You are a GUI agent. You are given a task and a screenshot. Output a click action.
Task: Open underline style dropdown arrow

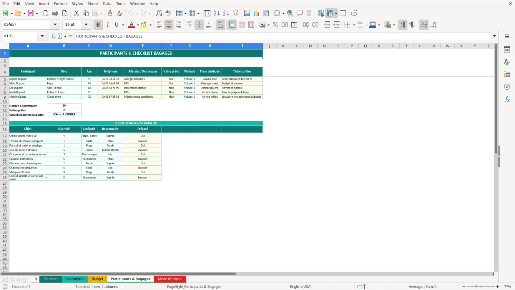tap(123, 25)
